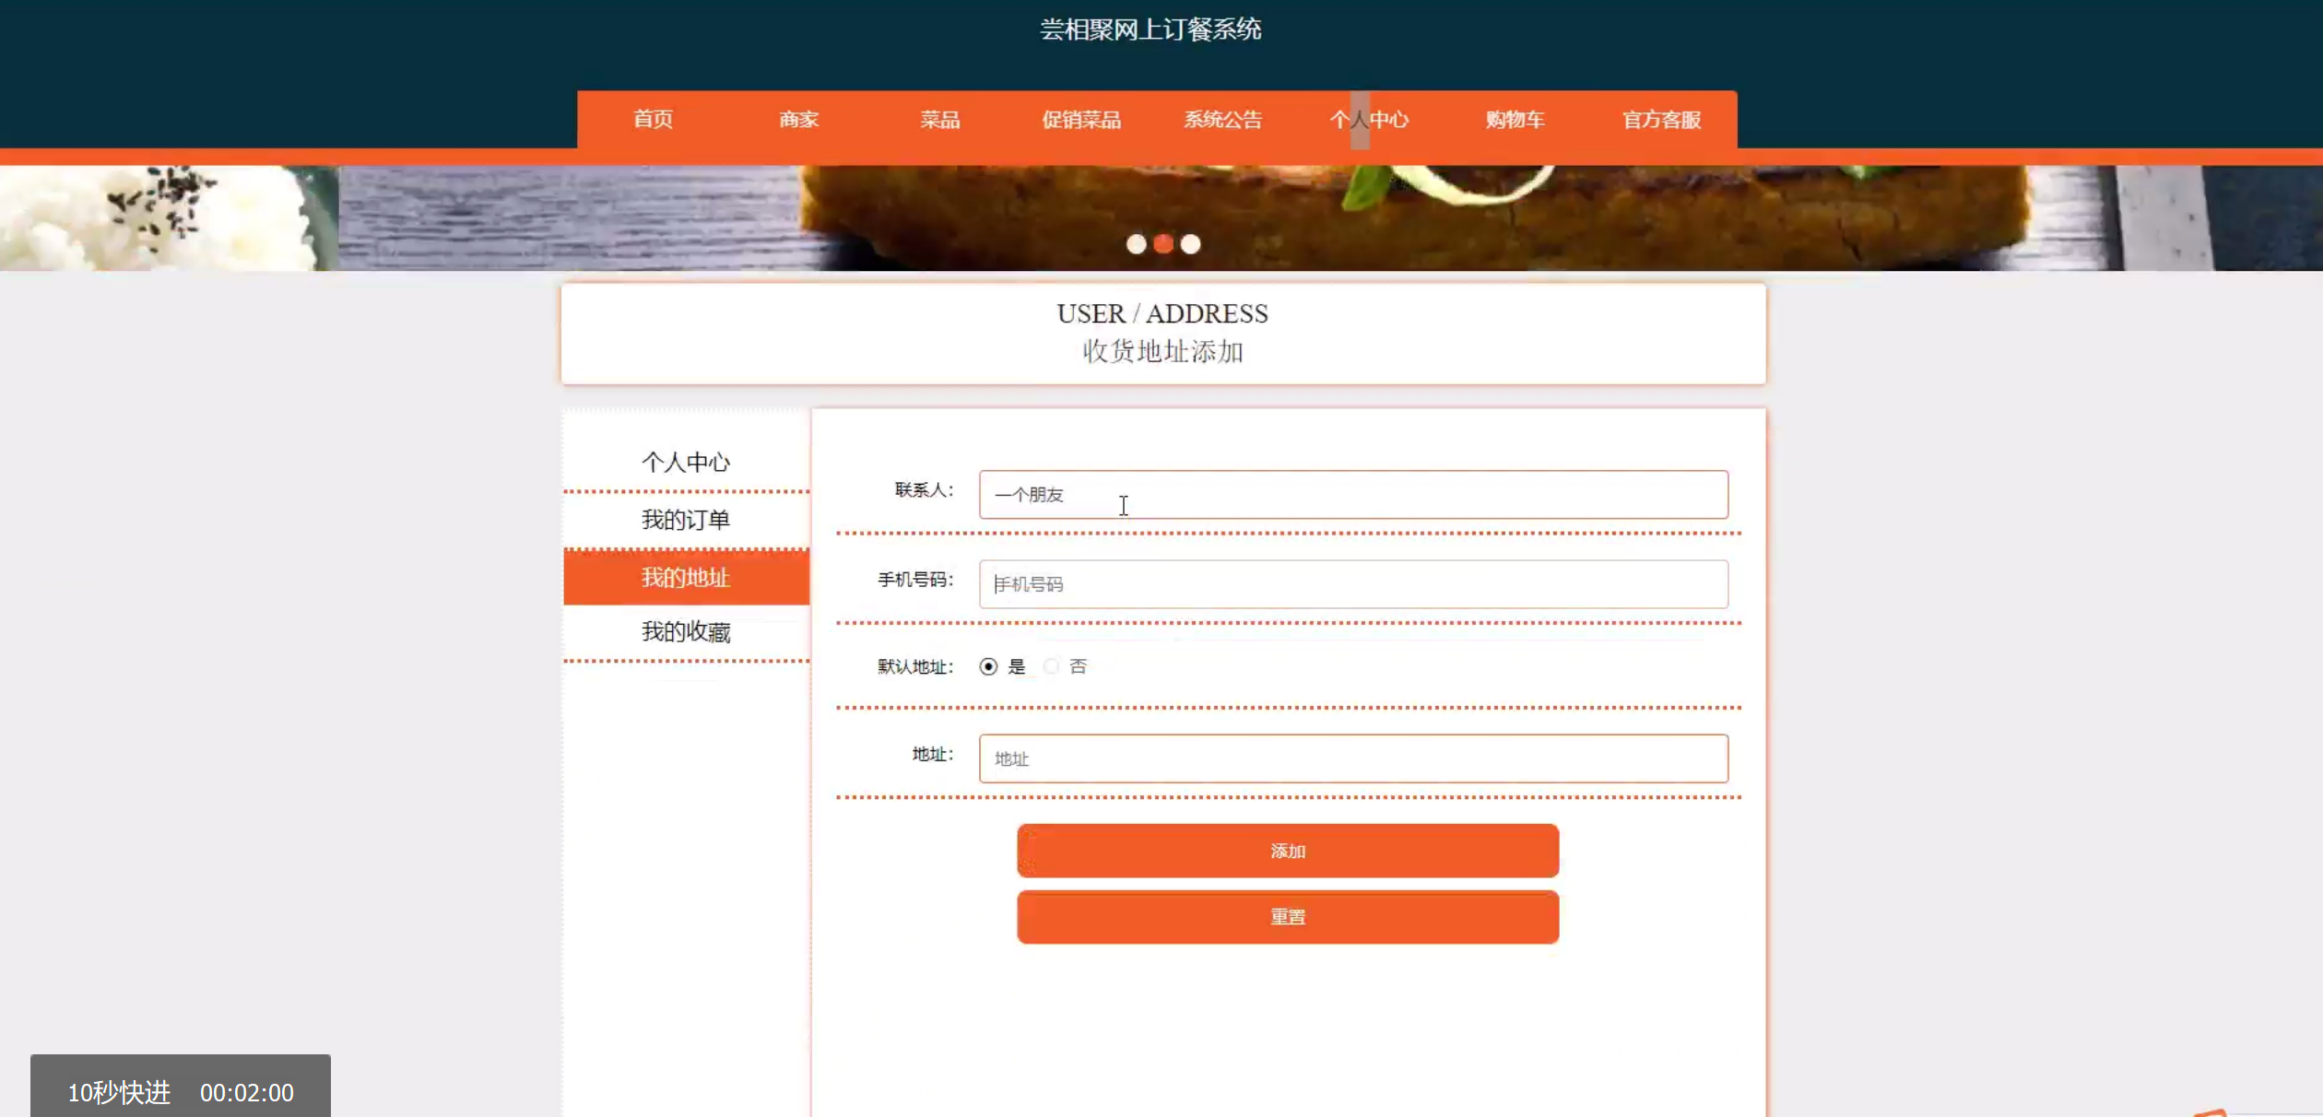
Task: Select first carousel indicator dot
Action: [x=1137, y=244]
